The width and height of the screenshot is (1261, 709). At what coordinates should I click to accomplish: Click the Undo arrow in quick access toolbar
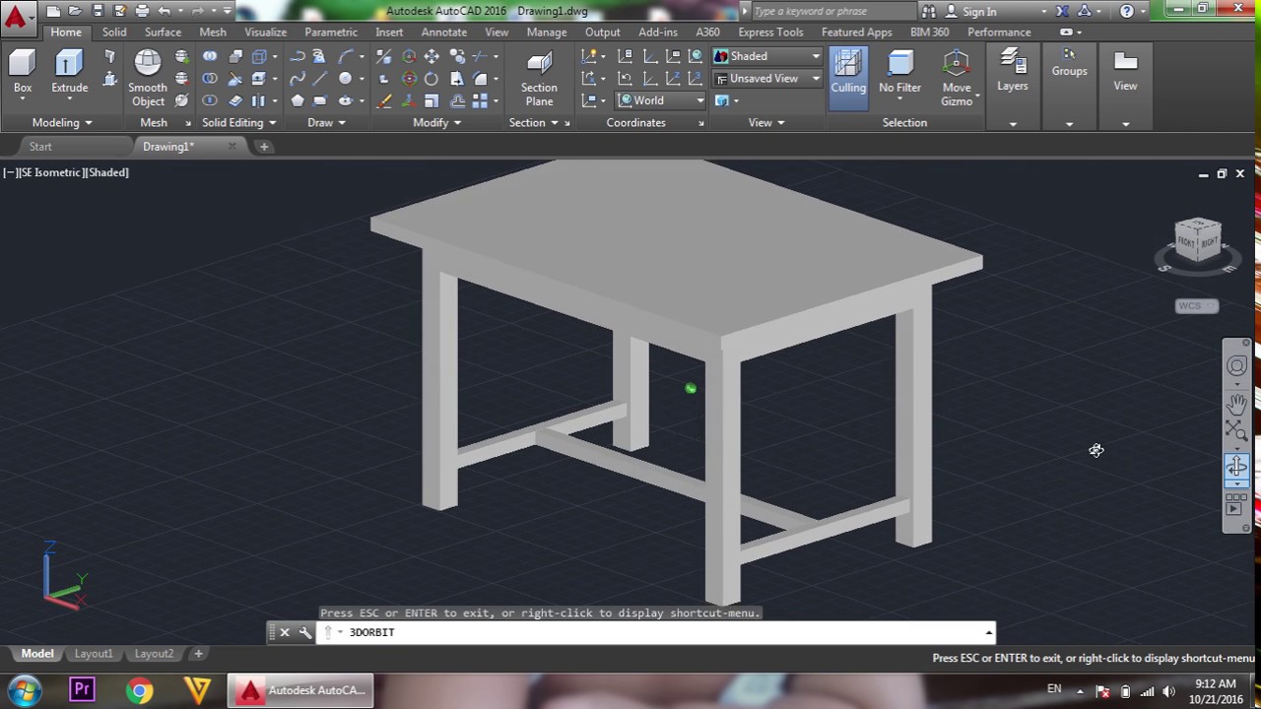(x=165, y=11)
